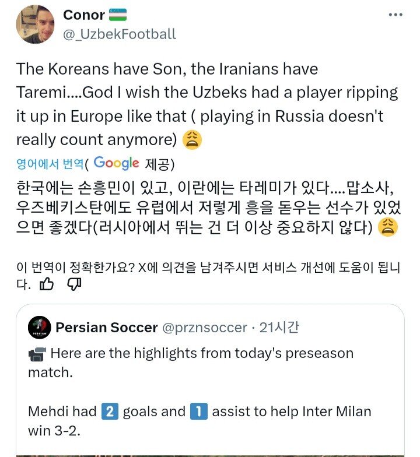Open the three-dot more options menu
The image size is (420, 457).
(398, 14)
